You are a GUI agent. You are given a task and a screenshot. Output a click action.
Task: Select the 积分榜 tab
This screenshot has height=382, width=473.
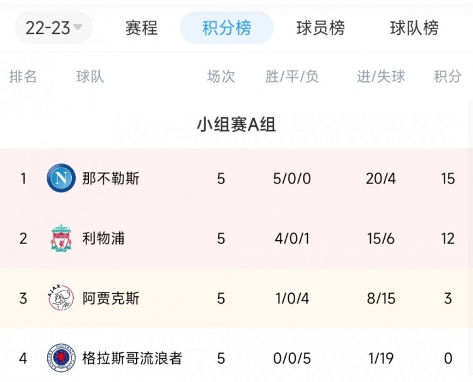point(226,28)
